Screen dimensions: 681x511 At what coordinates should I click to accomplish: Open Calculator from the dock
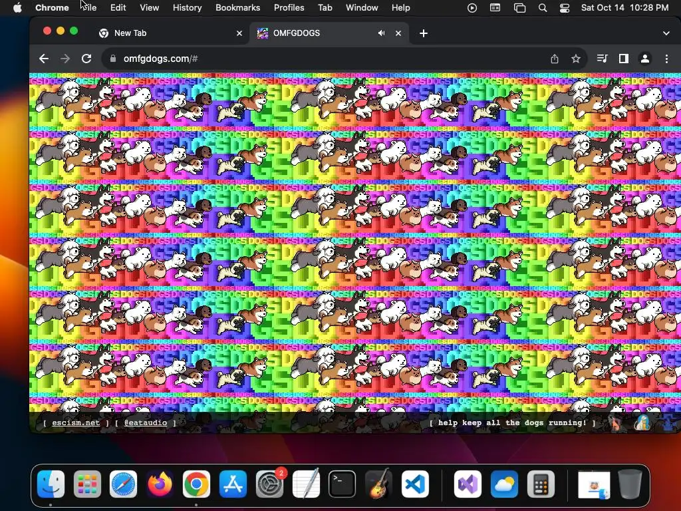pos(541,484)
